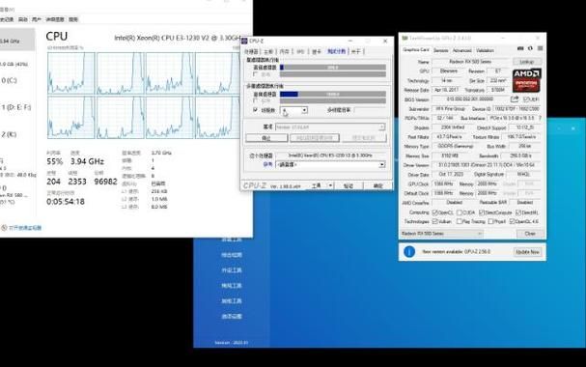Click the multi-thread benchmark progress bar
Image resolution: width=586 pixels, height=367 pixels.
click(333, 95)
